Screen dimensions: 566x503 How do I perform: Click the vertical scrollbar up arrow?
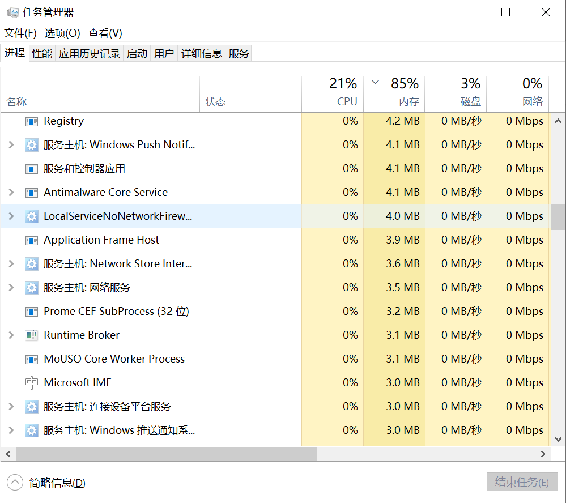click(x=558, y=121)
